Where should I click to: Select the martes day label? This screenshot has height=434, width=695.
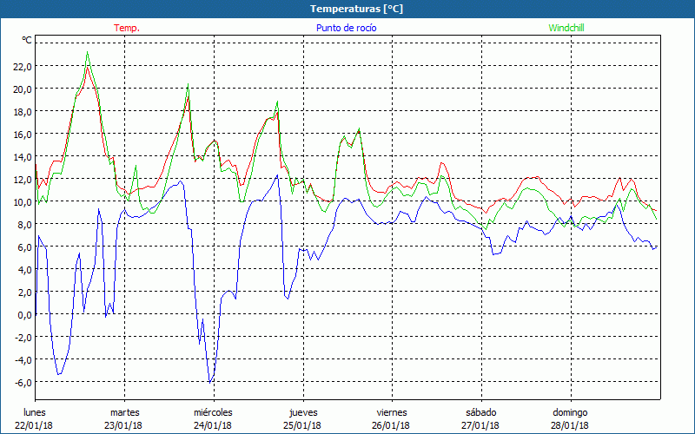click(x=124, y=412)
